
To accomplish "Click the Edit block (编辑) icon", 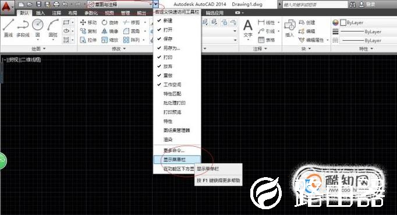I will (307, 31).
